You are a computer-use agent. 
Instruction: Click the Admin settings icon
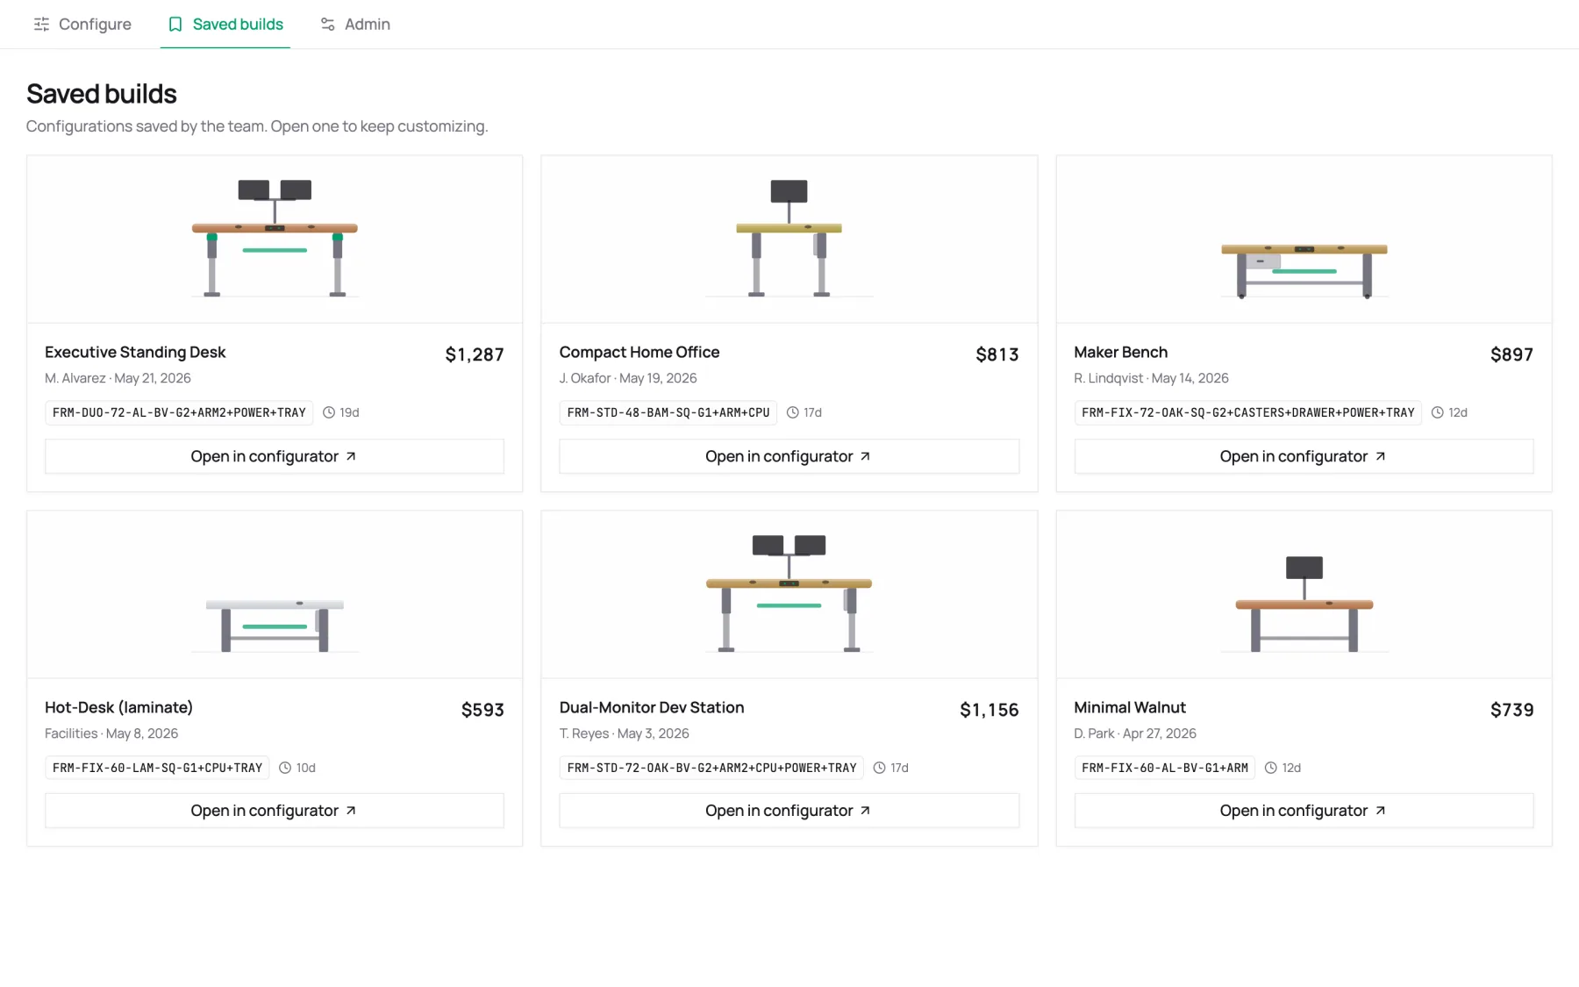pos(328,25)
